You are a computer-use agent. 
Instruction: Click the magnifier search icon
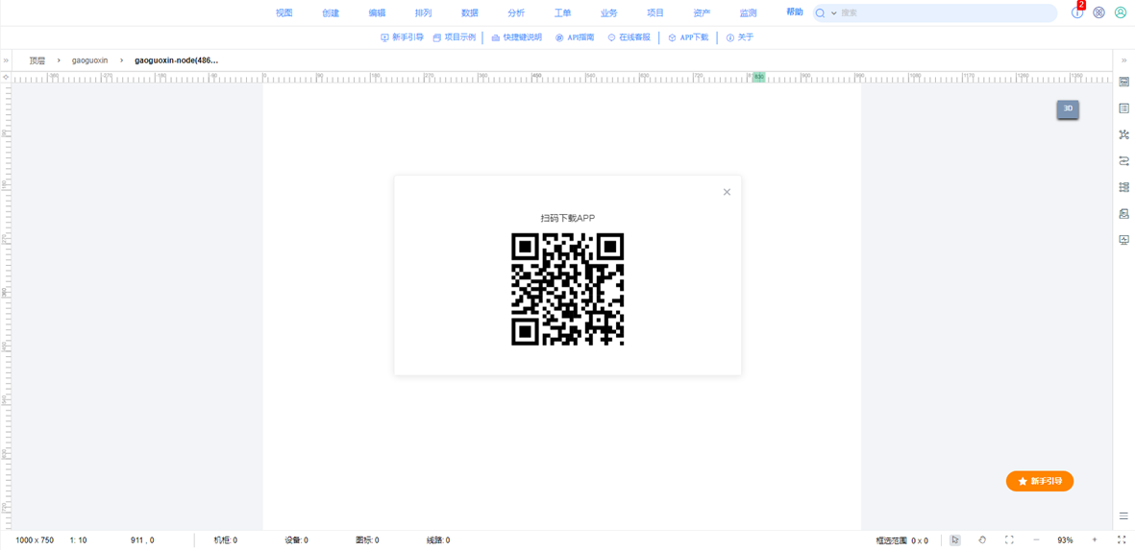point(821,13)
